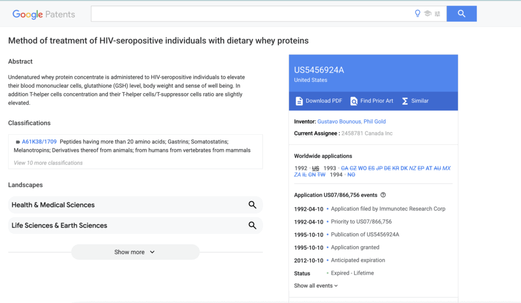This screenshot has height=303, width=521.
Task: Expand the Show more section
Action: (135, 252)
